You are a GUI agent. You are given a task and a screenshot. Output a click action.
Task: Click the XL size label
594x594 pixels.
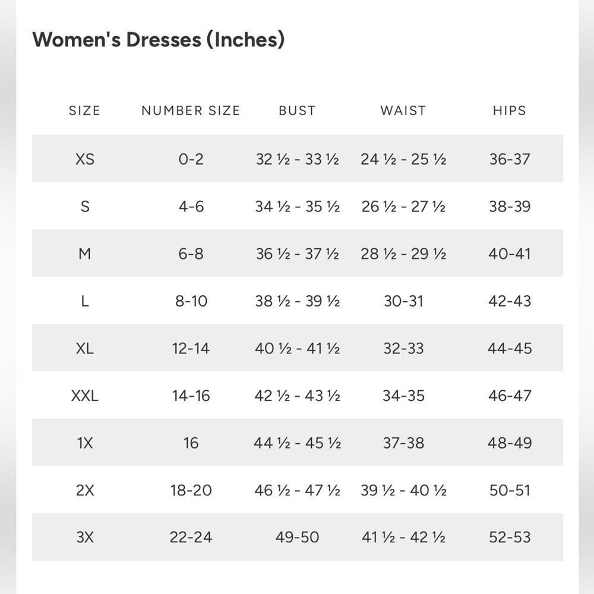[85, 348]
